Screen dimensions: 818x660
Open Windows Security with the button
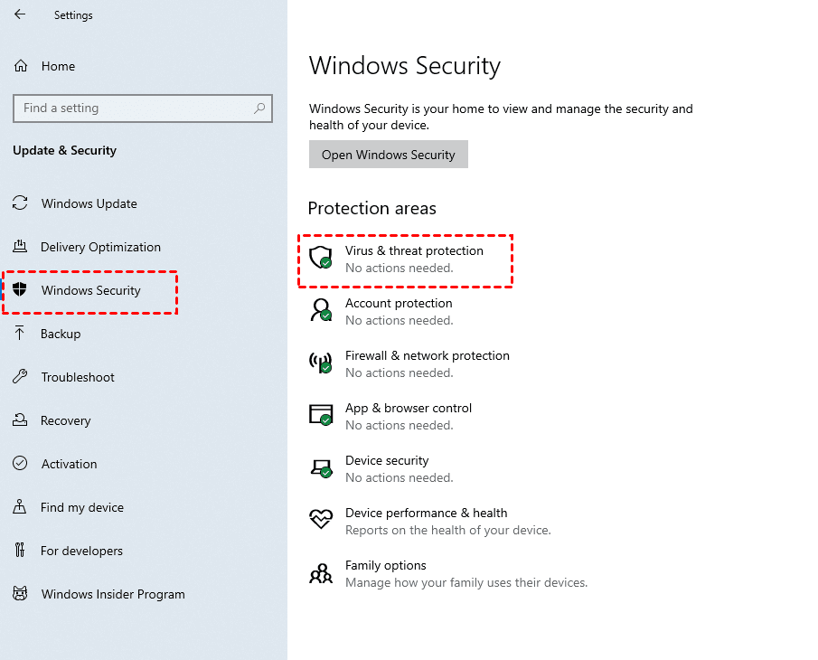click(x=388, y=154)
